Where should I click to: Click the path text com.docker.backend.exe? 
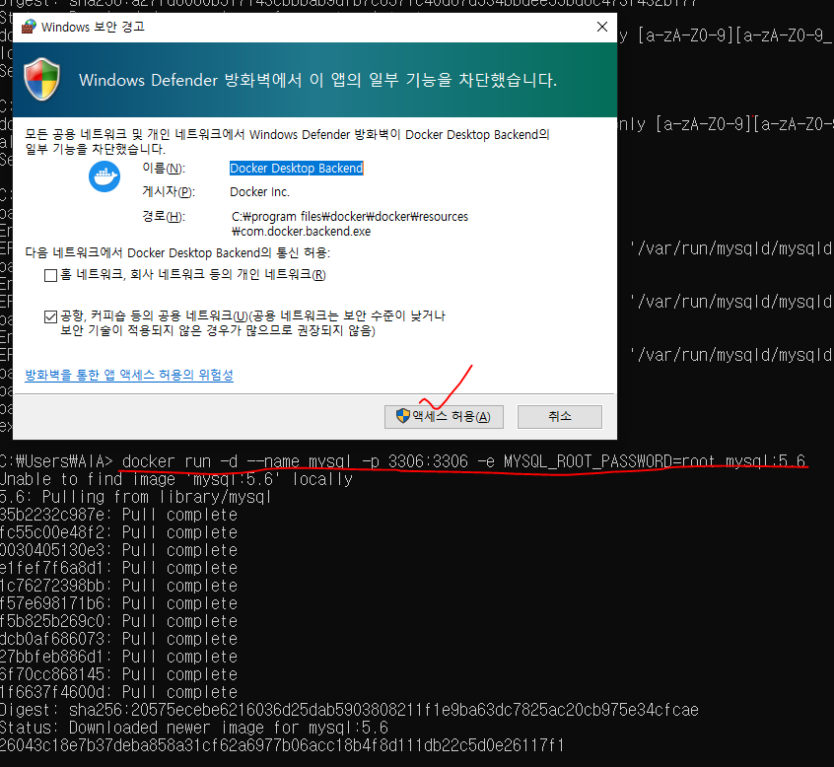pyautogui.click(x=301, y=232)
